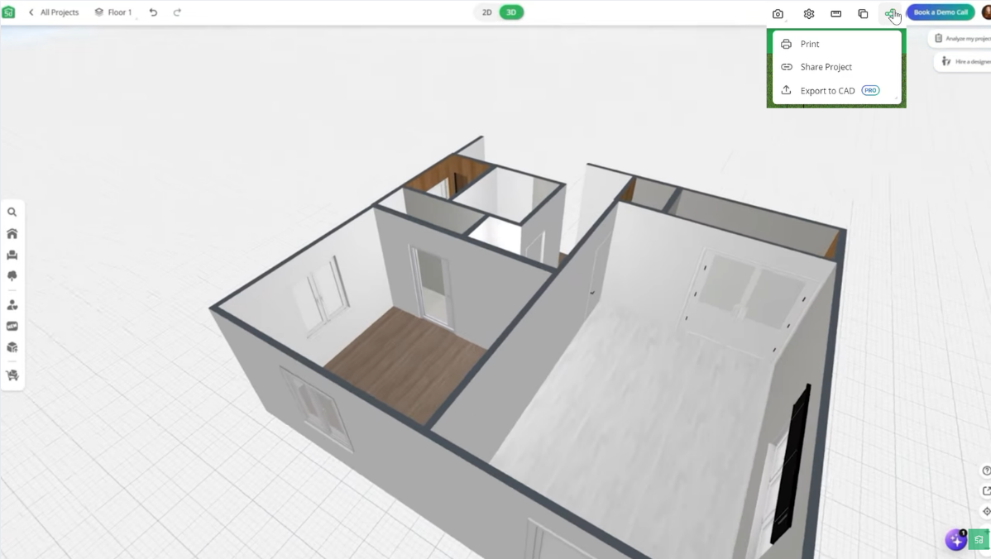Select the search tool in the sidebar

click(12, 212)
